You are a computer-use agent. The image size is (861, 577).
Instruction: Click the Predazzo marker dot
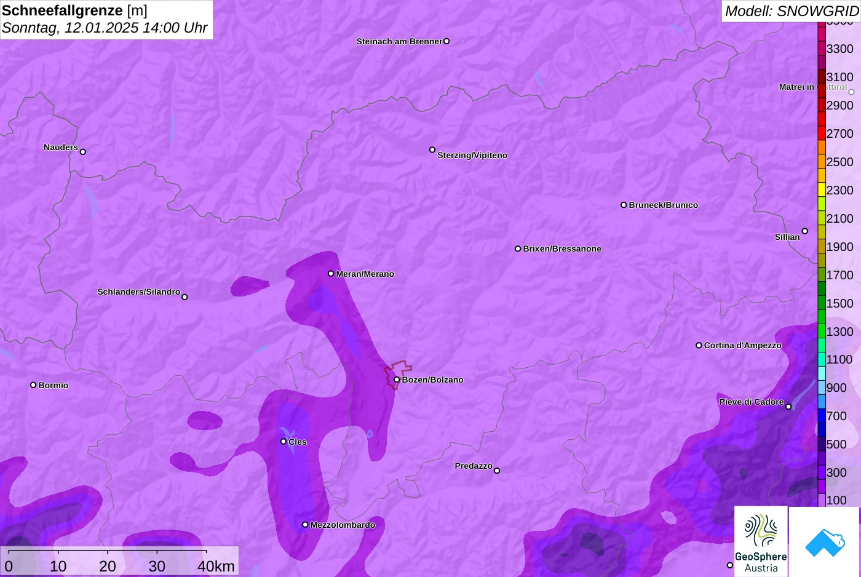tap(497, 471)
